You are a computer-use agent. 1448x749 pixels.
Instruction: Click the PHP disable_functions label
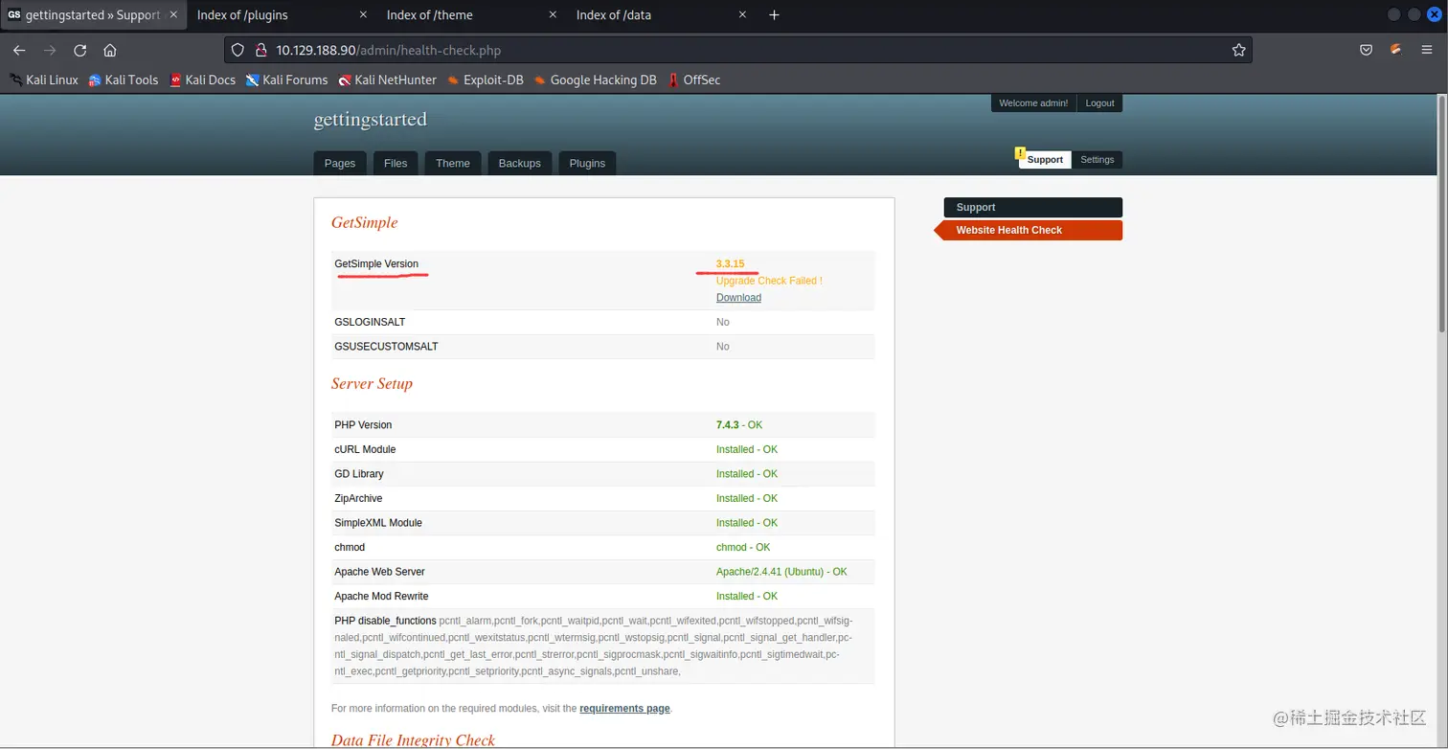pyautogui.click(x=385, y=621)
